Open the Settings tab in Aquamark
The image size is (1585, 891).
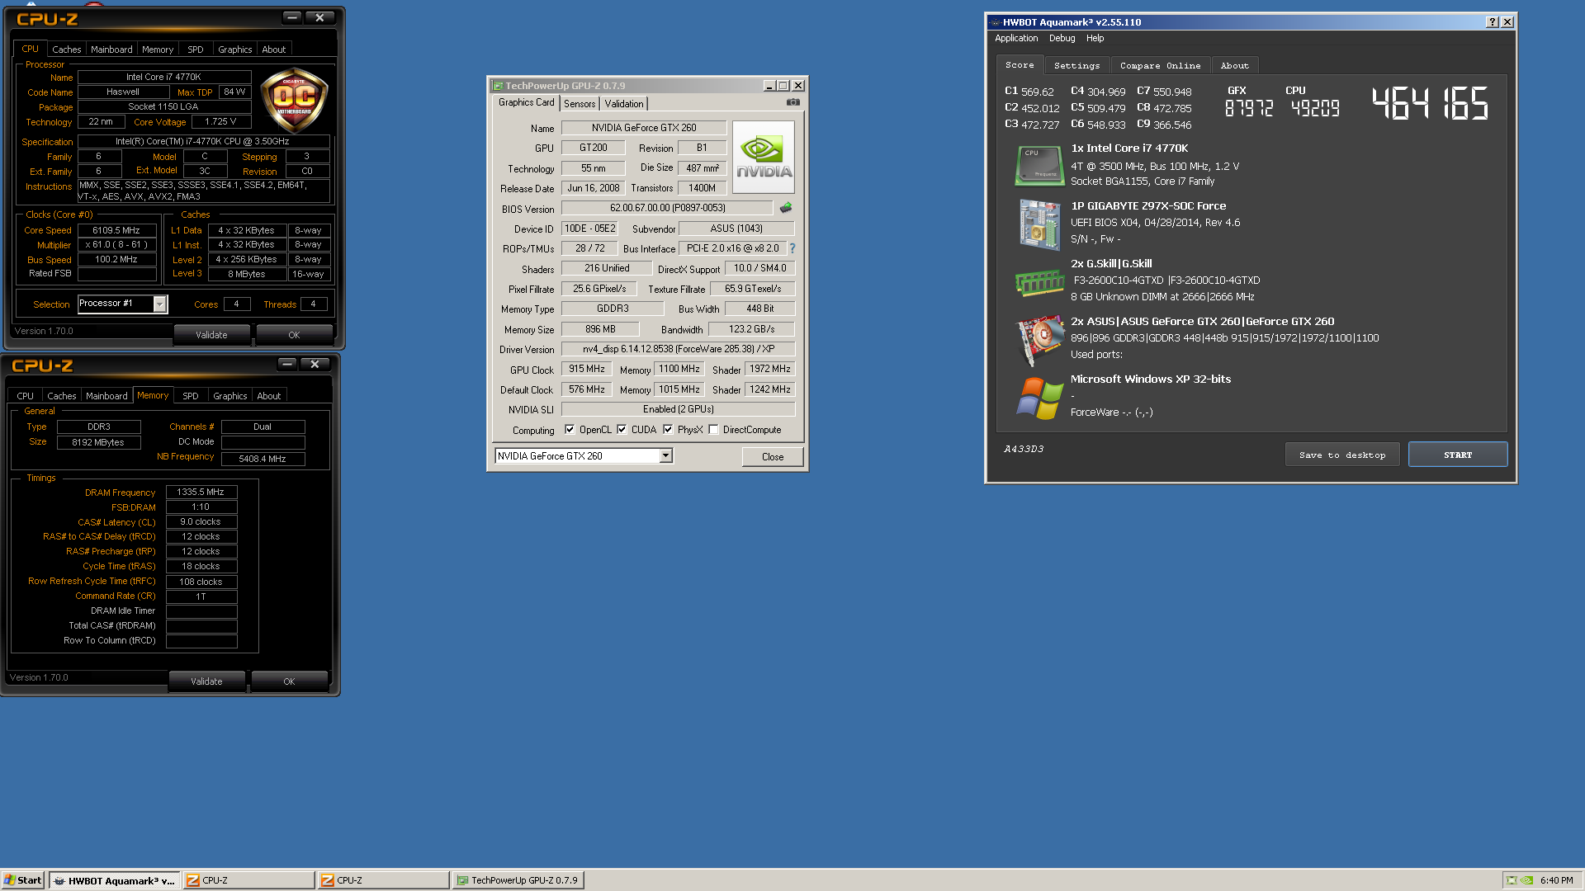tap(1076, 65)
